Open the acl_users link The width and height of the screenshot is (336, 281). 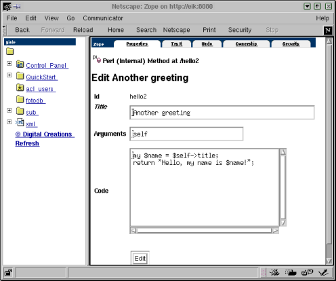41,89
